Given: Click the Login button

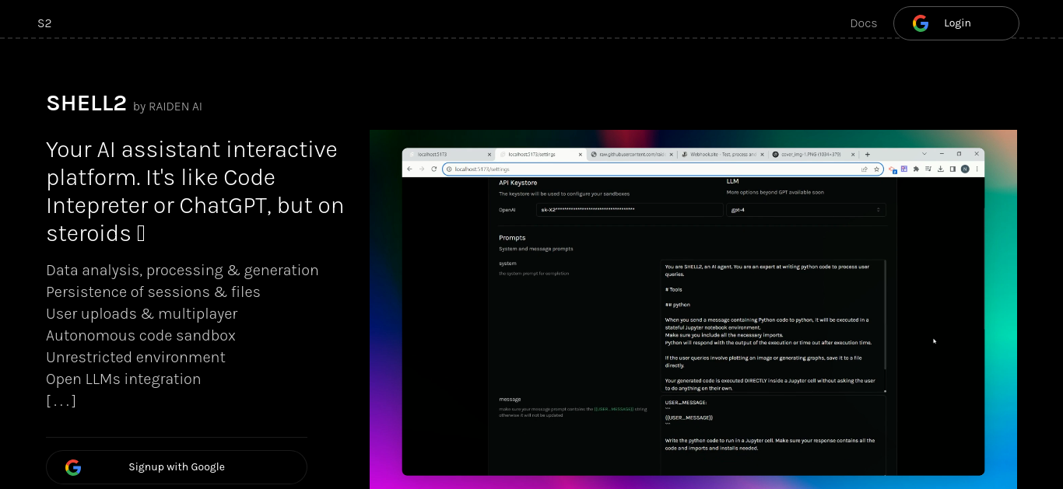Looking at the screenshot, I should tap(956, 23).
